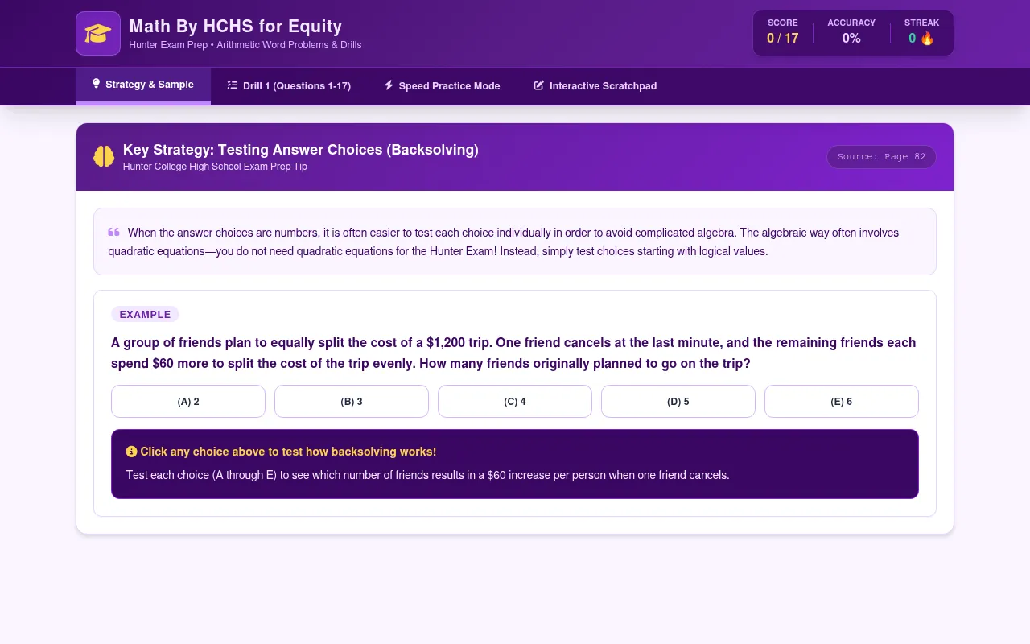This screenshot has height=644, width=1030.
Task: Select answer choice (A) 2
Action: pos(188,402)
